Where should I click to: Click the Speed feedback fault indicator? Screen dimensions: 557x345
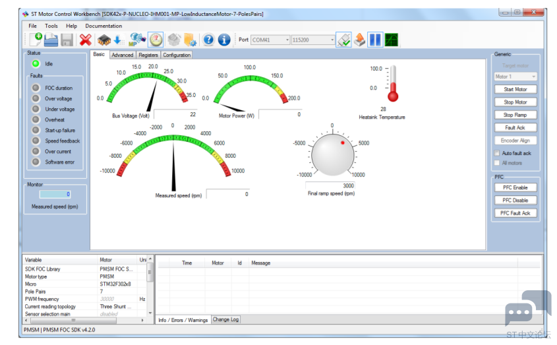coord(36,141)
